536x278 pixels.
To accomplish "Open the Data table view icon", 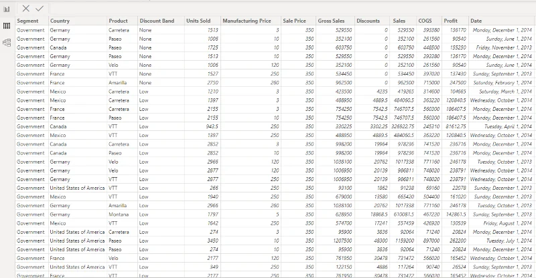I will click(x=7, y=26).
